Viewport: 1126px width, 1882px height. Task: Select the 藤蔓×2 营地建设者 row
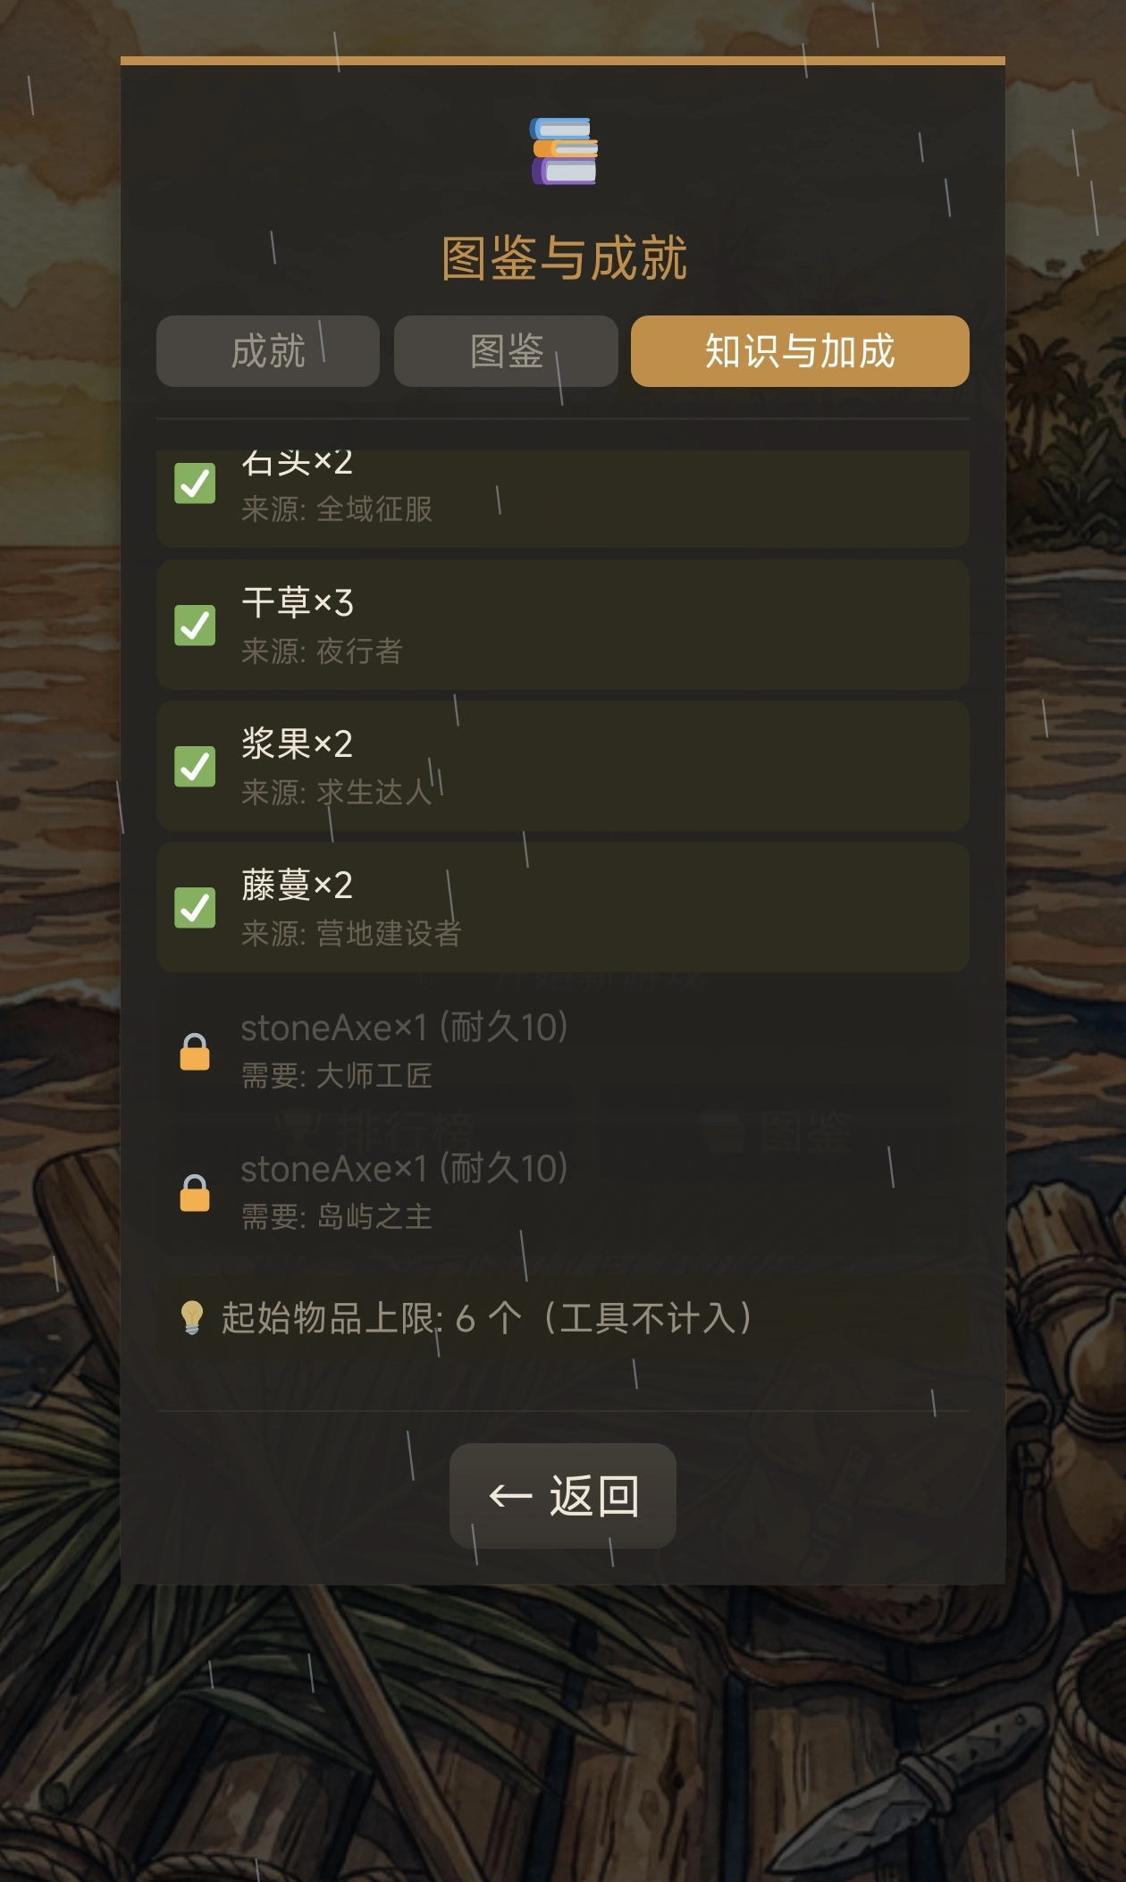point(563,907)
